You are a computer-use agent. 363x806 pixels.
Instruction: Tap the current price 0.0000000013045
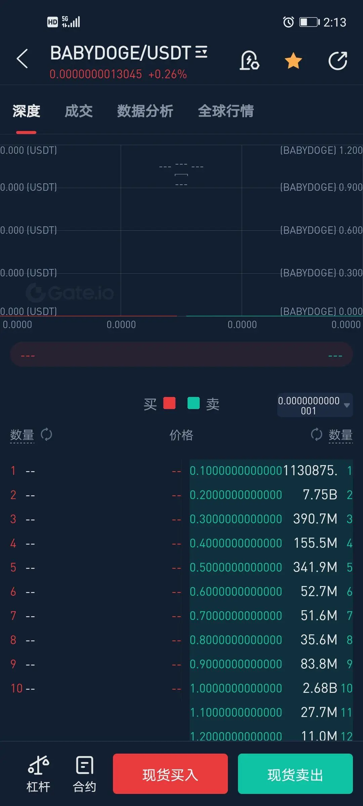(96, 74)
